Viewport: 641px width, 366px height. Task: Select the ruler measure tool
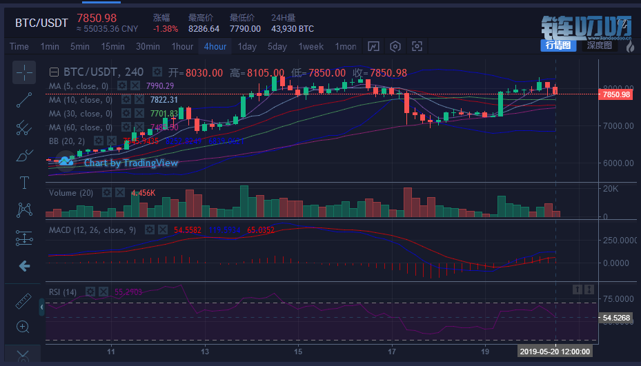pyautogui.click(x=23, y=301)
